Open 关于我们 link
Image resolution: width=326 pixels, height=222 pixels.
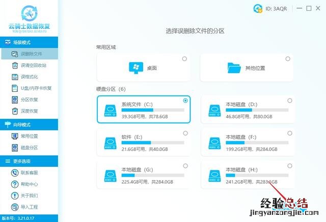pos(30,196)
